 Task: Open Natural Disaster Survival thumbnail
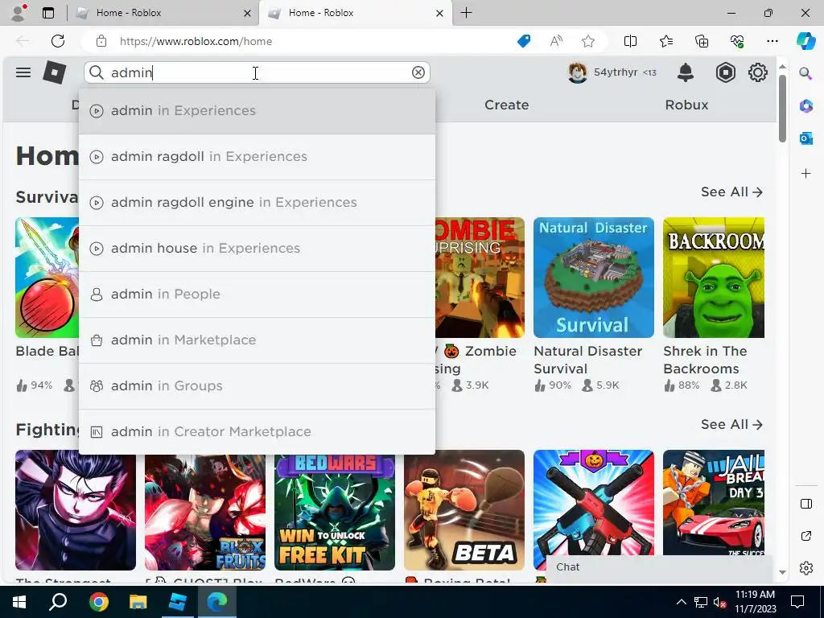(x=594, y=278)
